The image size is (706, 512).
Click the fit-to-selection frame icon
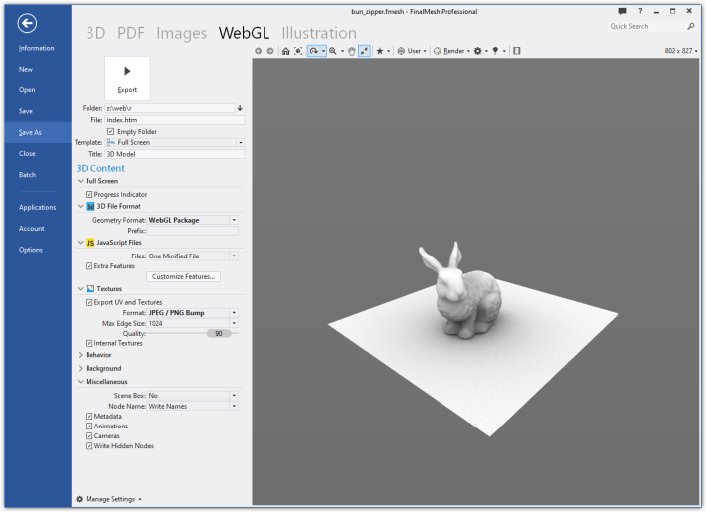pos(298,51)
